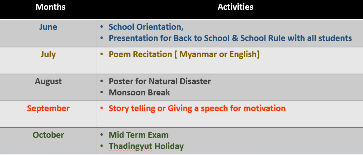
Task: Click Poster for Natural Disaster text
Action: [160, 81]
